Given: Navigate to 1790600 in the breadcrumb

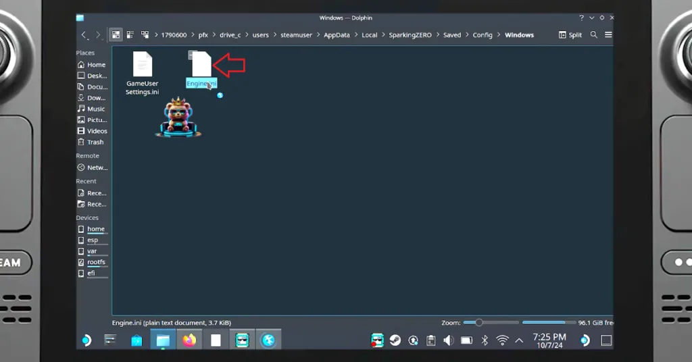Looking at the screenshot, I should click(x=174, y=35).
